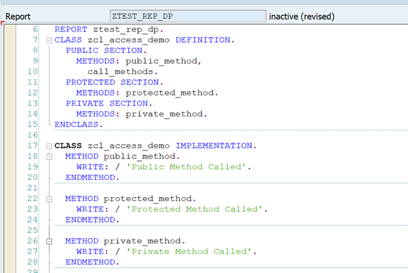The image size is (408, 273).
Task: Click the inactive (revised) status text
Action: click(x=301, y=16)
